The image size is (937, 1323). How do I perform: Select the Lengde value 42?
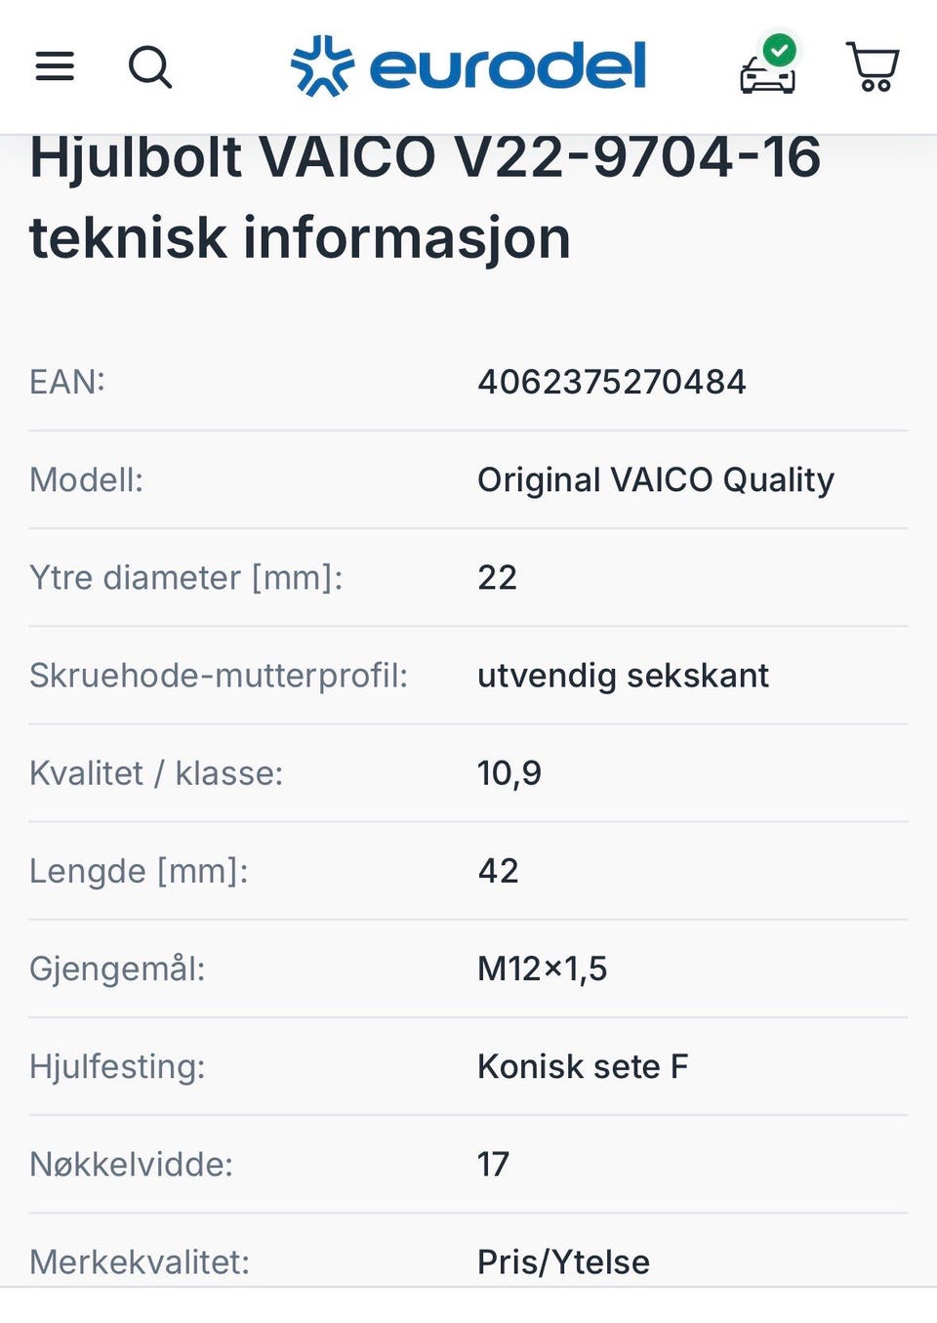click(x=498, y=870)
